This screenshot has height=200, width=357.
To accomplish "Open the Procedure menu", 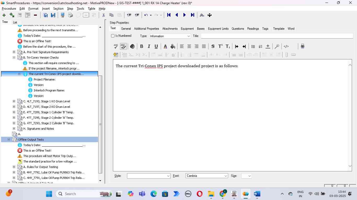I will click(x=9, y=9).
